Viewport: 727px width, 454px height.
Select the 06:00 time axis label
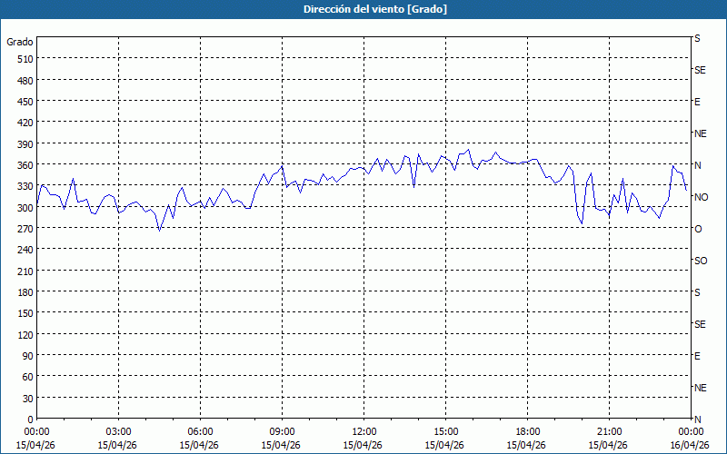(x=200, y=431)
